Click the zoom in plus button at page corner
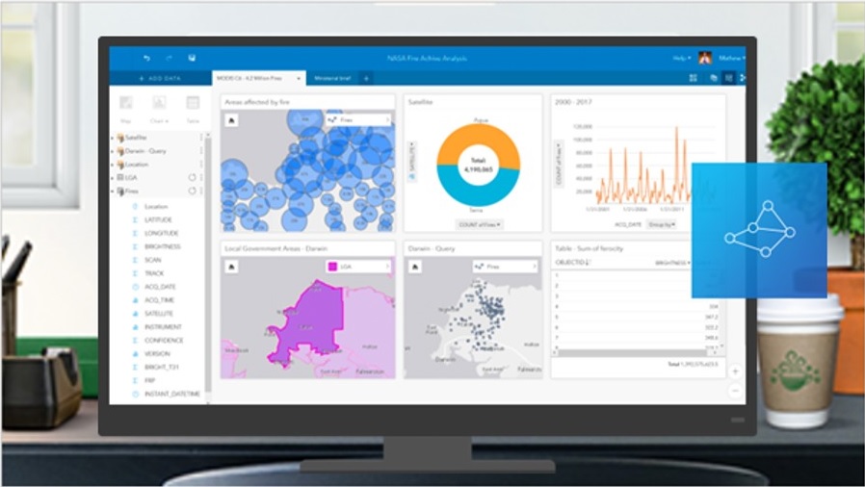This screenshot has width=865, height=487. pos(735,372)
